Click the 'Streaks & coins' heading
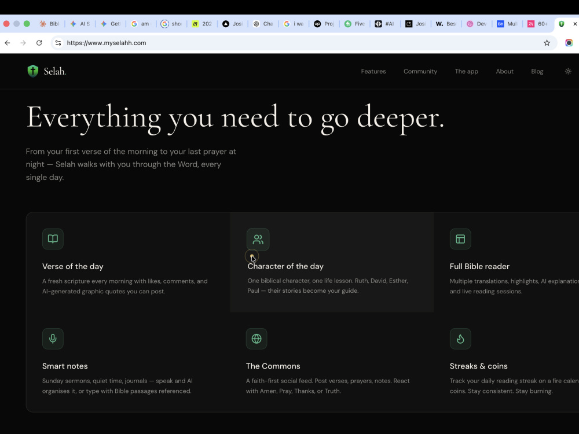 click(479, 366)
